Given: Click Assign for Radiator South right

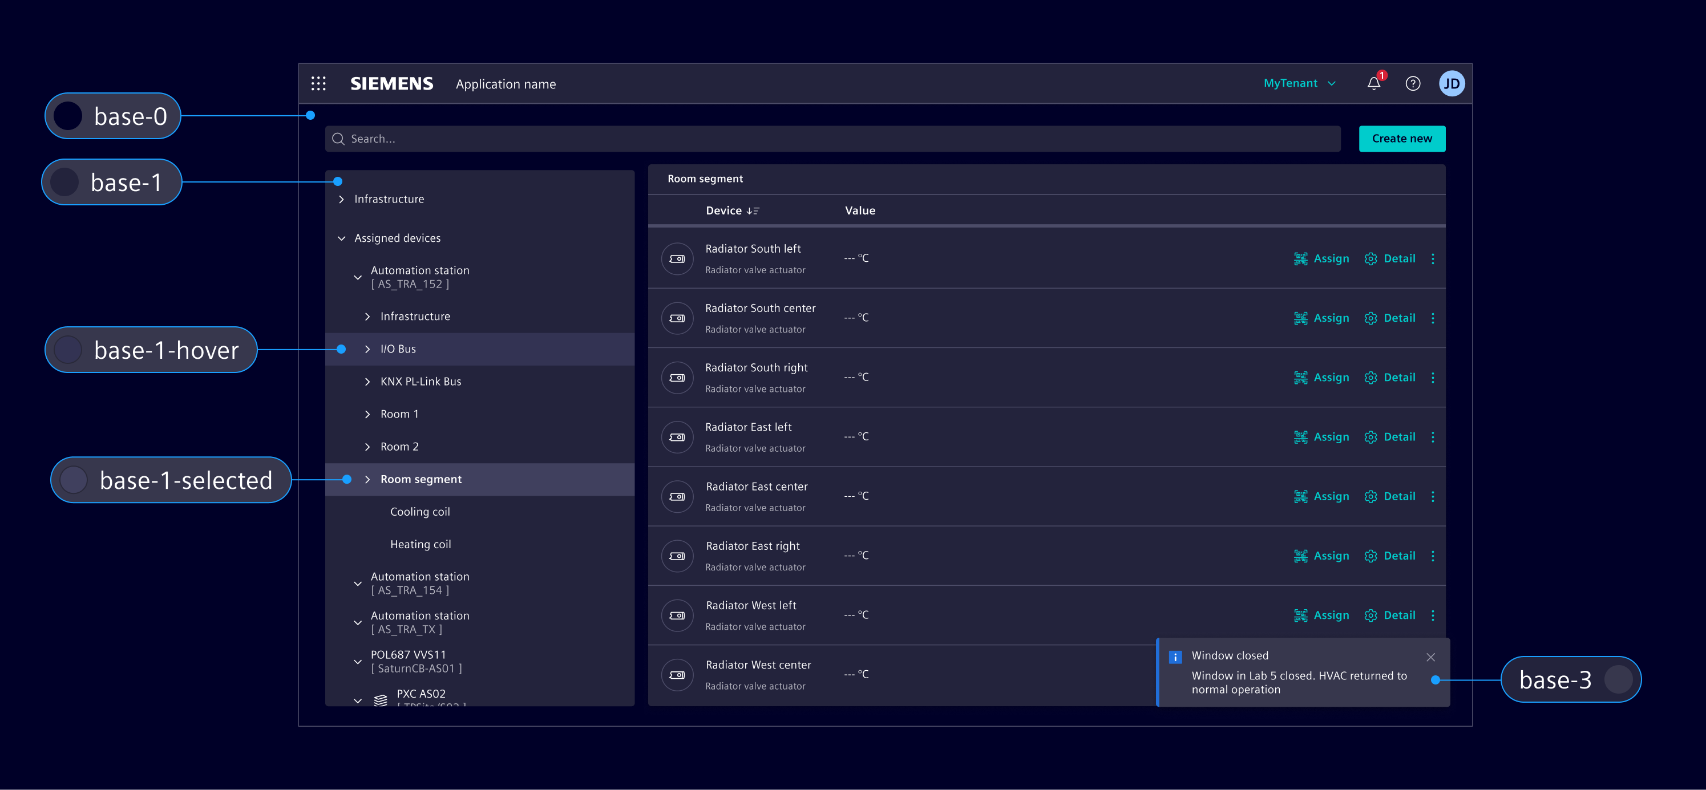Looking at the screenshot, I should click(x=1321, y=378).
